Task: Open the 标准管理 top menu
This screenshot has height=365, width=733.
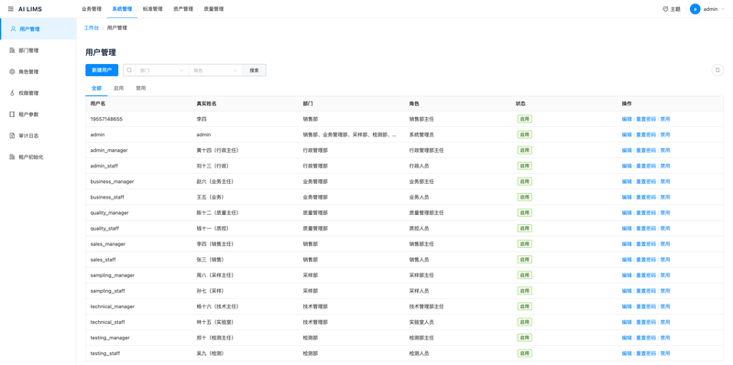Action: [x=152, y=9]
